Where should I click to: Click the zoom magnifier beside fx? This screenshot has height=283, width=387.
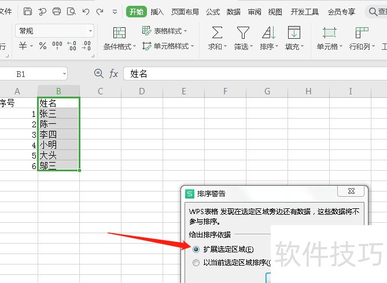tap(99, 73)
